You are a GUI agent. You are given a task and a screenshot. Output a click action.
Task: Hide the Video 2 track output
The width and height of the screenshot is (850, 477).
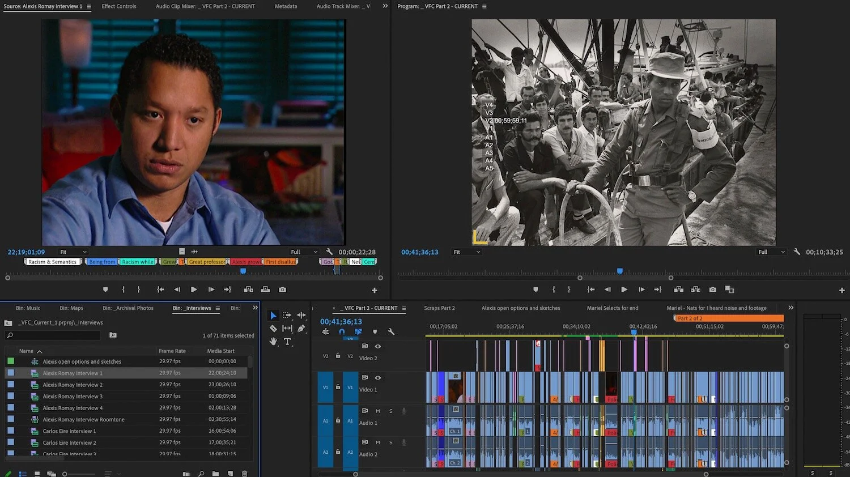pyautogui.click(x=378, y=346)
